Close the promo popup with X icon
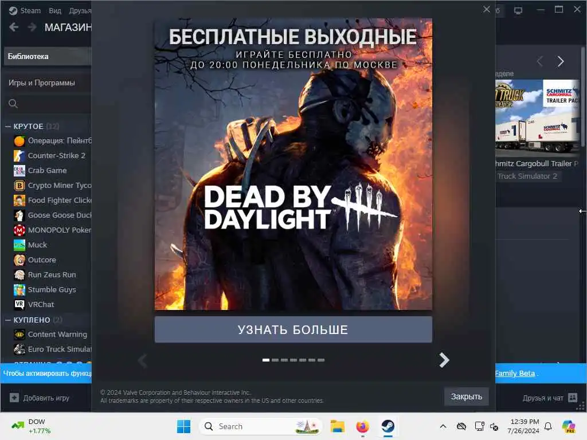Viewport: 587px width, 440px height. (486, 9)
